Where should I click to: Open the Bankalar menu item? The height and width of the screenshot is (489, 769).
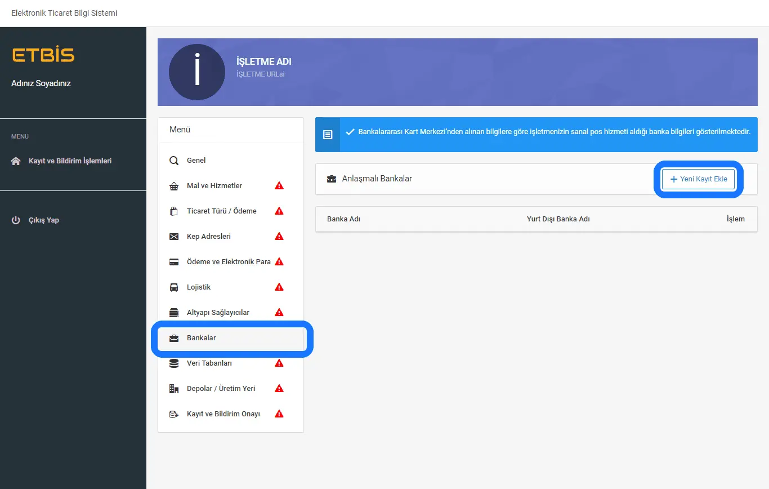tap(202, 338)
